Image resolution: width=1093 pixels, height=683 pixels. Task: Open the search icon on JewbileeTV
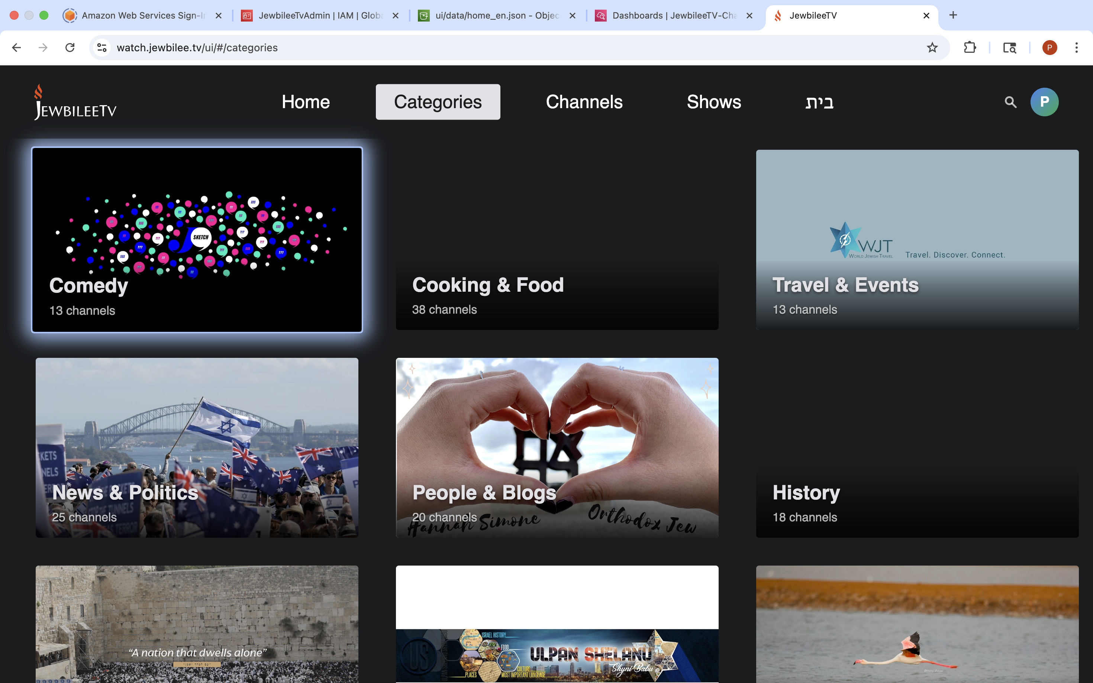[x=1011, y=102]
